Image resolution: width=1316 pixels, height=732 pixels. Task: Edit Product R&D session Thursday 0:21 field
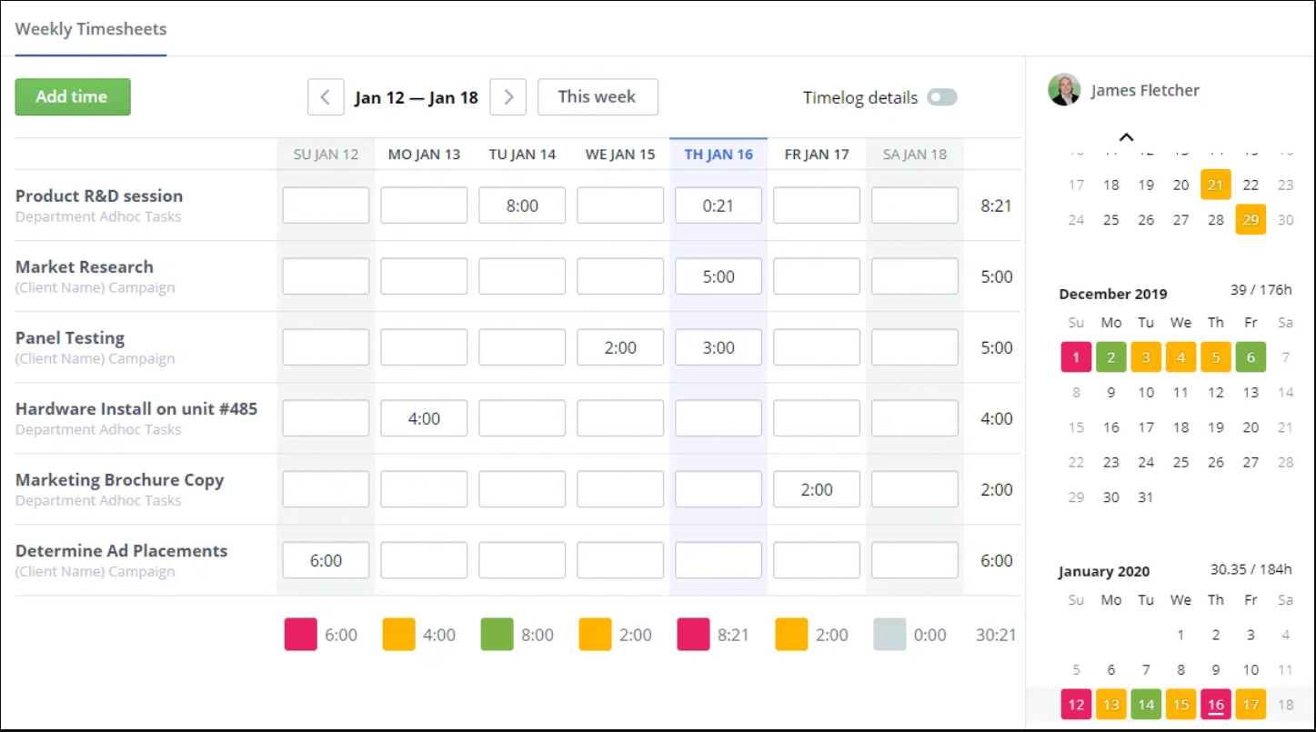pos(718,206)
